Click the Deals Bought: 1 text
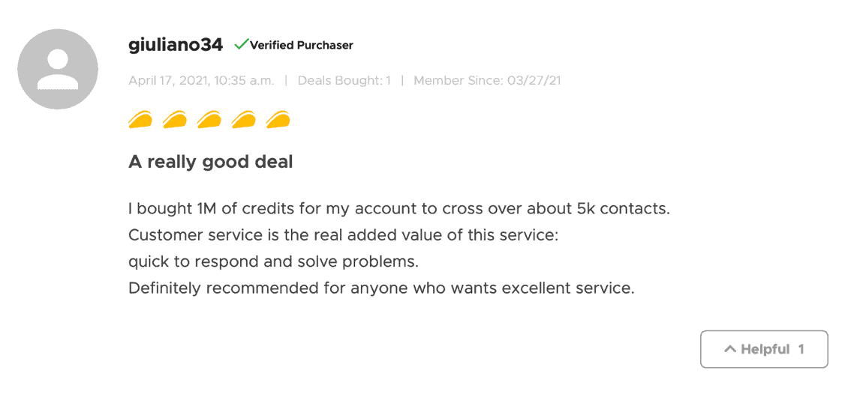The height and width of the screenshot is (400, 851). 344,81
